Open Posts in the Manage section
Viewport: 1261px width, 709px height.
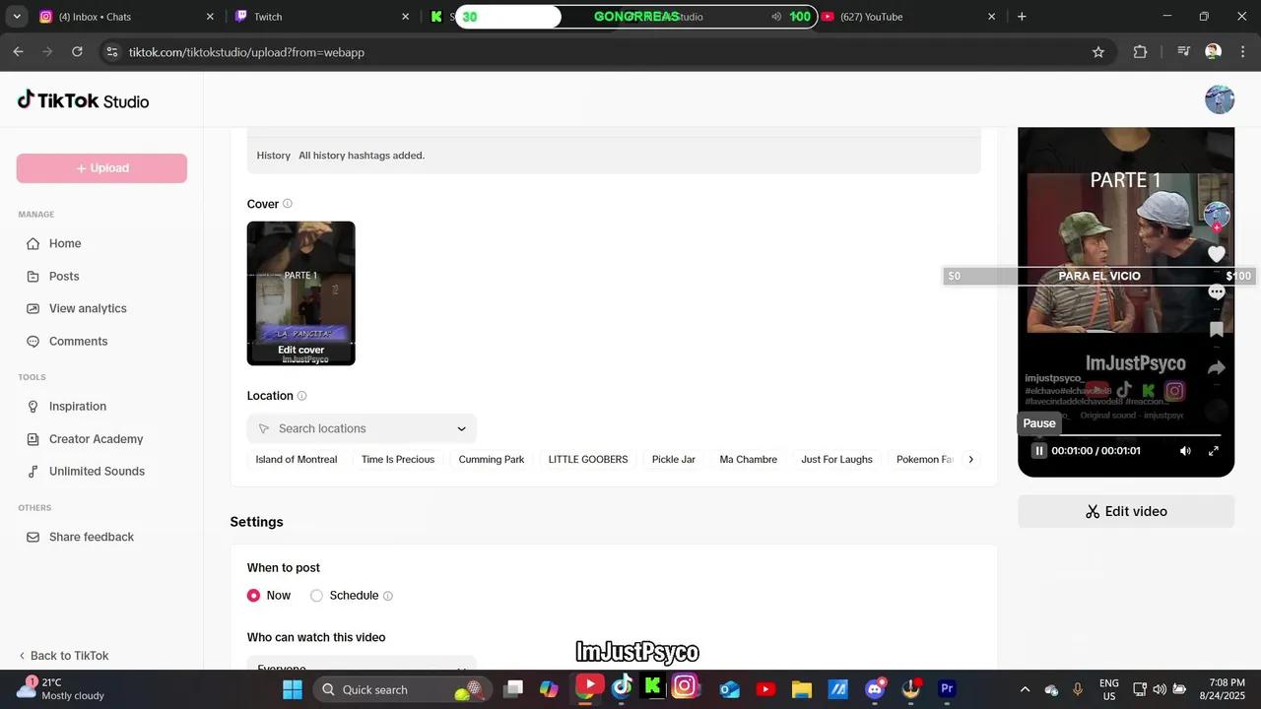pyautogui.click(x=64, y=276)
